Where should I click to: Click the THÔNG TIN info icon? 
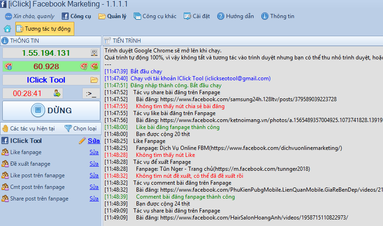point(5,41)
